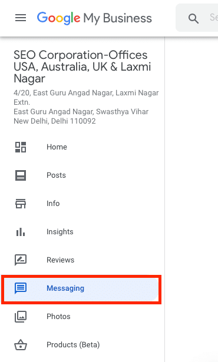Click the Home dashboard icon
This screenshot has height=362, width=218.
[x=21, y=147]
